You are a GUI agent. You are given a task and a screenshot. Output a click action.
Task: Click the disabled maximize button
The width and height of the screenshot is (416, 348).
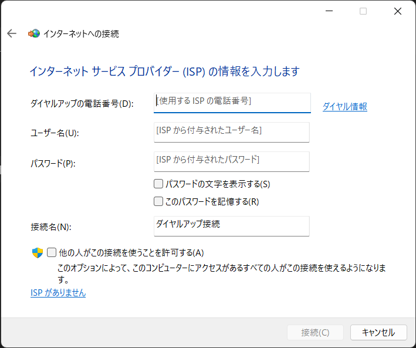(x=363, y=11)
